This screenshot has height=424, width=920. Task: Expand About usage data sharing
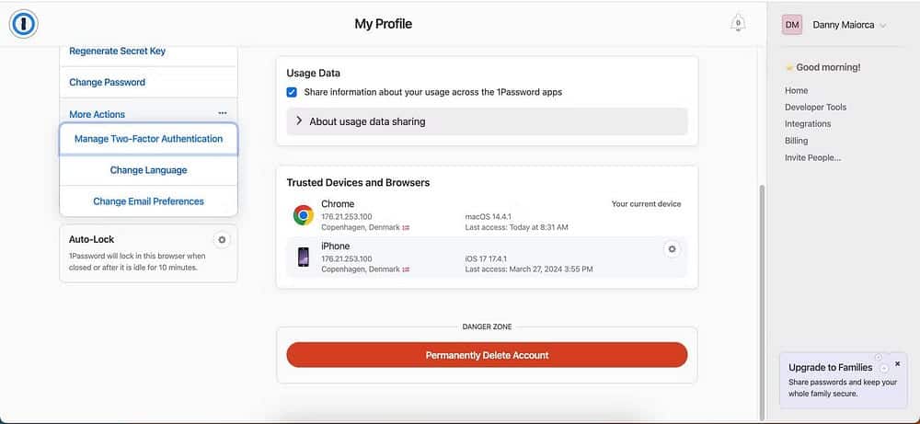coord(487,121)
